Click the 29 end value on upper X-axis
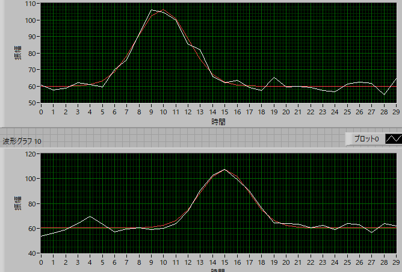 click(397, 112)
